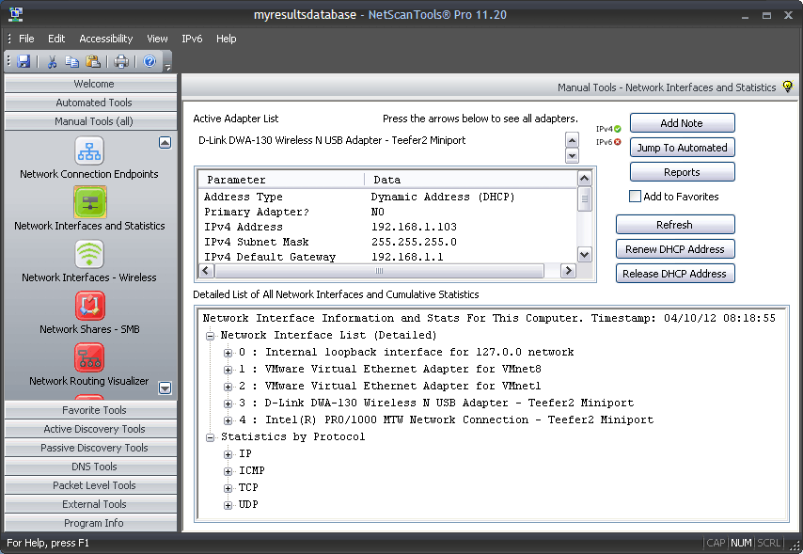Open the External Tools panel
Image resolution: width=803 pixels, height=554 pixels.
pos(90,504)
